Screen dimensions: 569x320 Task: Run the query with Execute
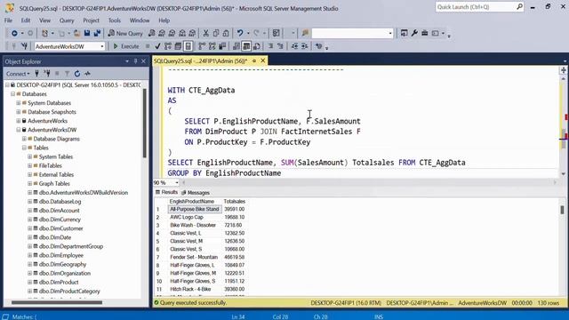click(126, 46)
